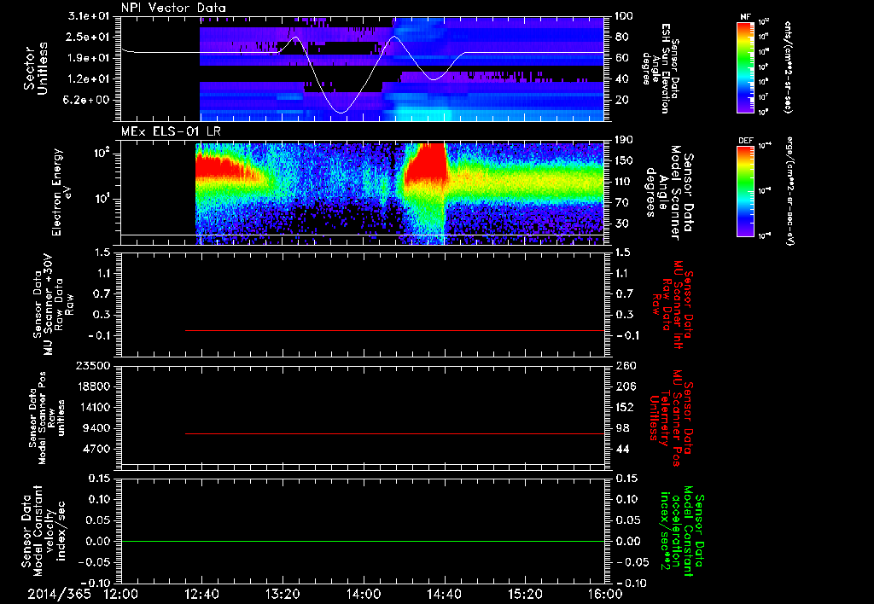Select the "4700" scanner position tick value
The width and height of the screenshot is (874, 604).
coord(96,449)
